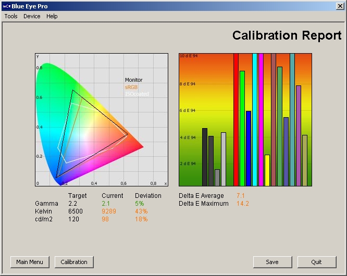Save the calibration report

click(272, 262)
